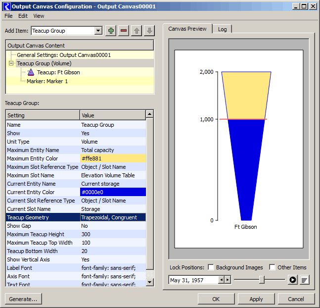The height and width of the screenshot is (308, 320).
Task: Open the View menu
Action: click(x=39, y=16)
